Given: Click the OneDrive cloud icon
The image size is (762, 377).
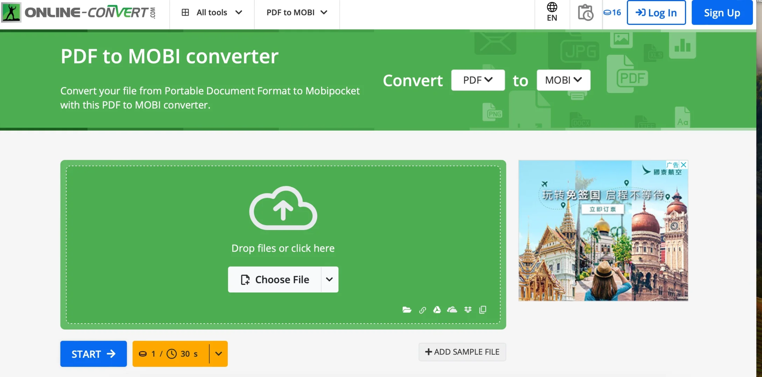Looking at the screenshot, I should [x=452, y=310].
